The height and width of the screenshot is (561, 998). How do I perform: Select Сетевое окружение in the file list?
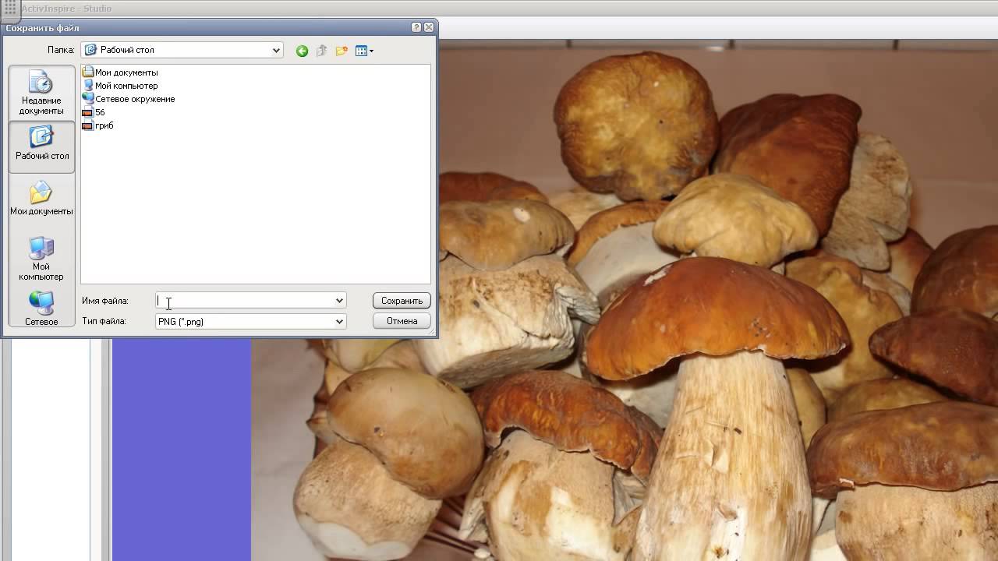pyautogui.click(x=129, y=99)
